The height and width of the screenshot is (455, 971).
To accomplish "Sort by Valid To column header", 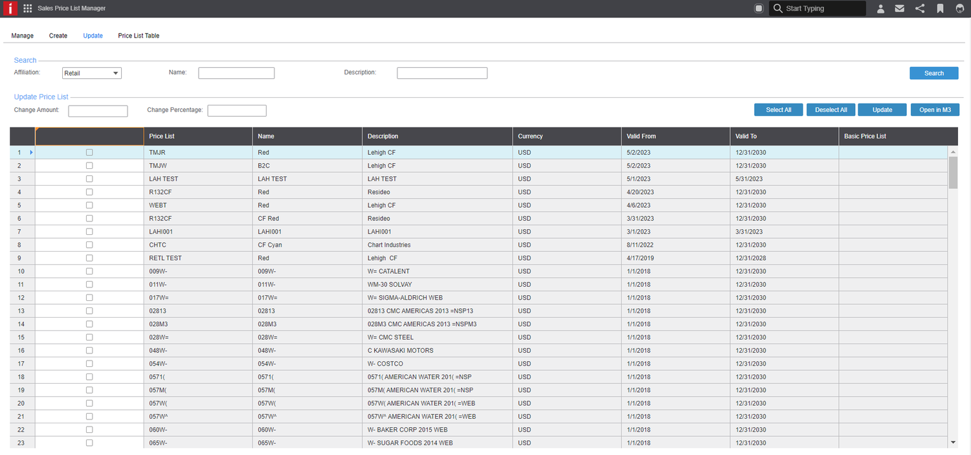I will tap(785, 137).
